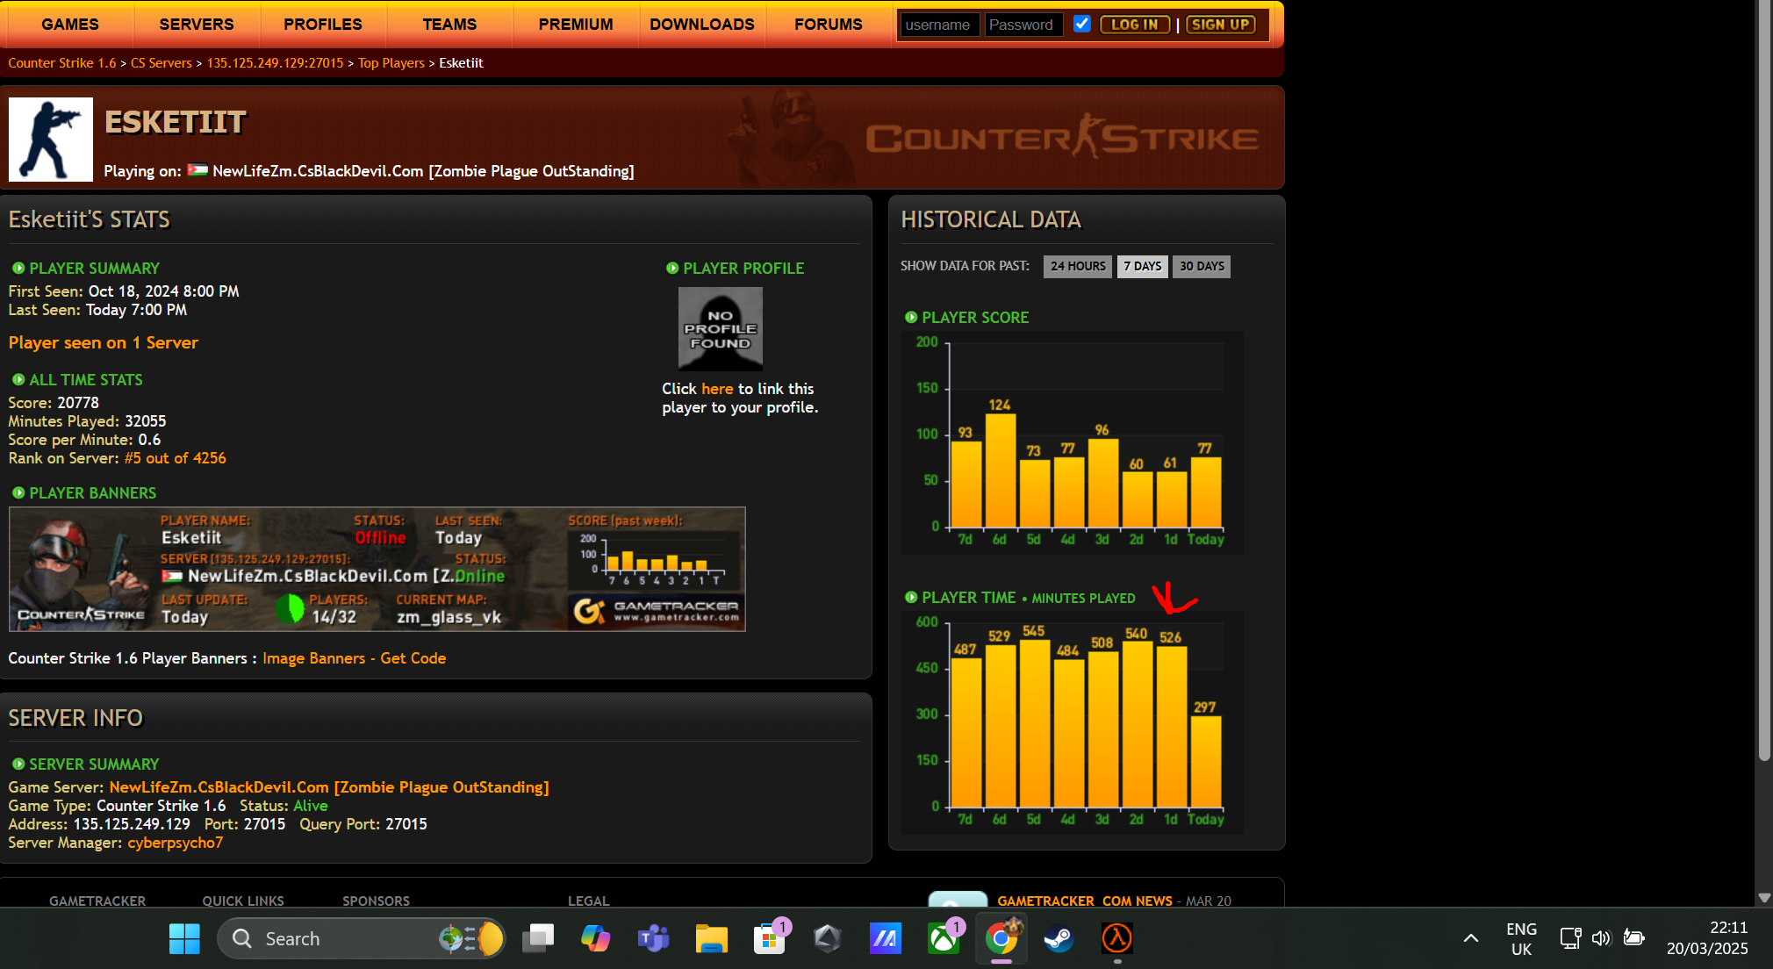
Task: Show data for past 24 HOURS
Action: (1078, 266)
